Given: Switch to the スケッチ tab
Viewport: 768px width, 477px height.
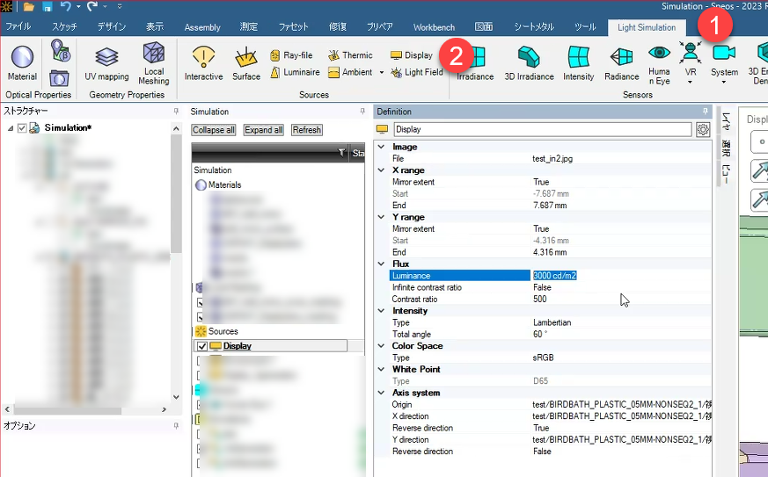Looking at the screenshot, I should pyautogui.click(x=64, y=27).
